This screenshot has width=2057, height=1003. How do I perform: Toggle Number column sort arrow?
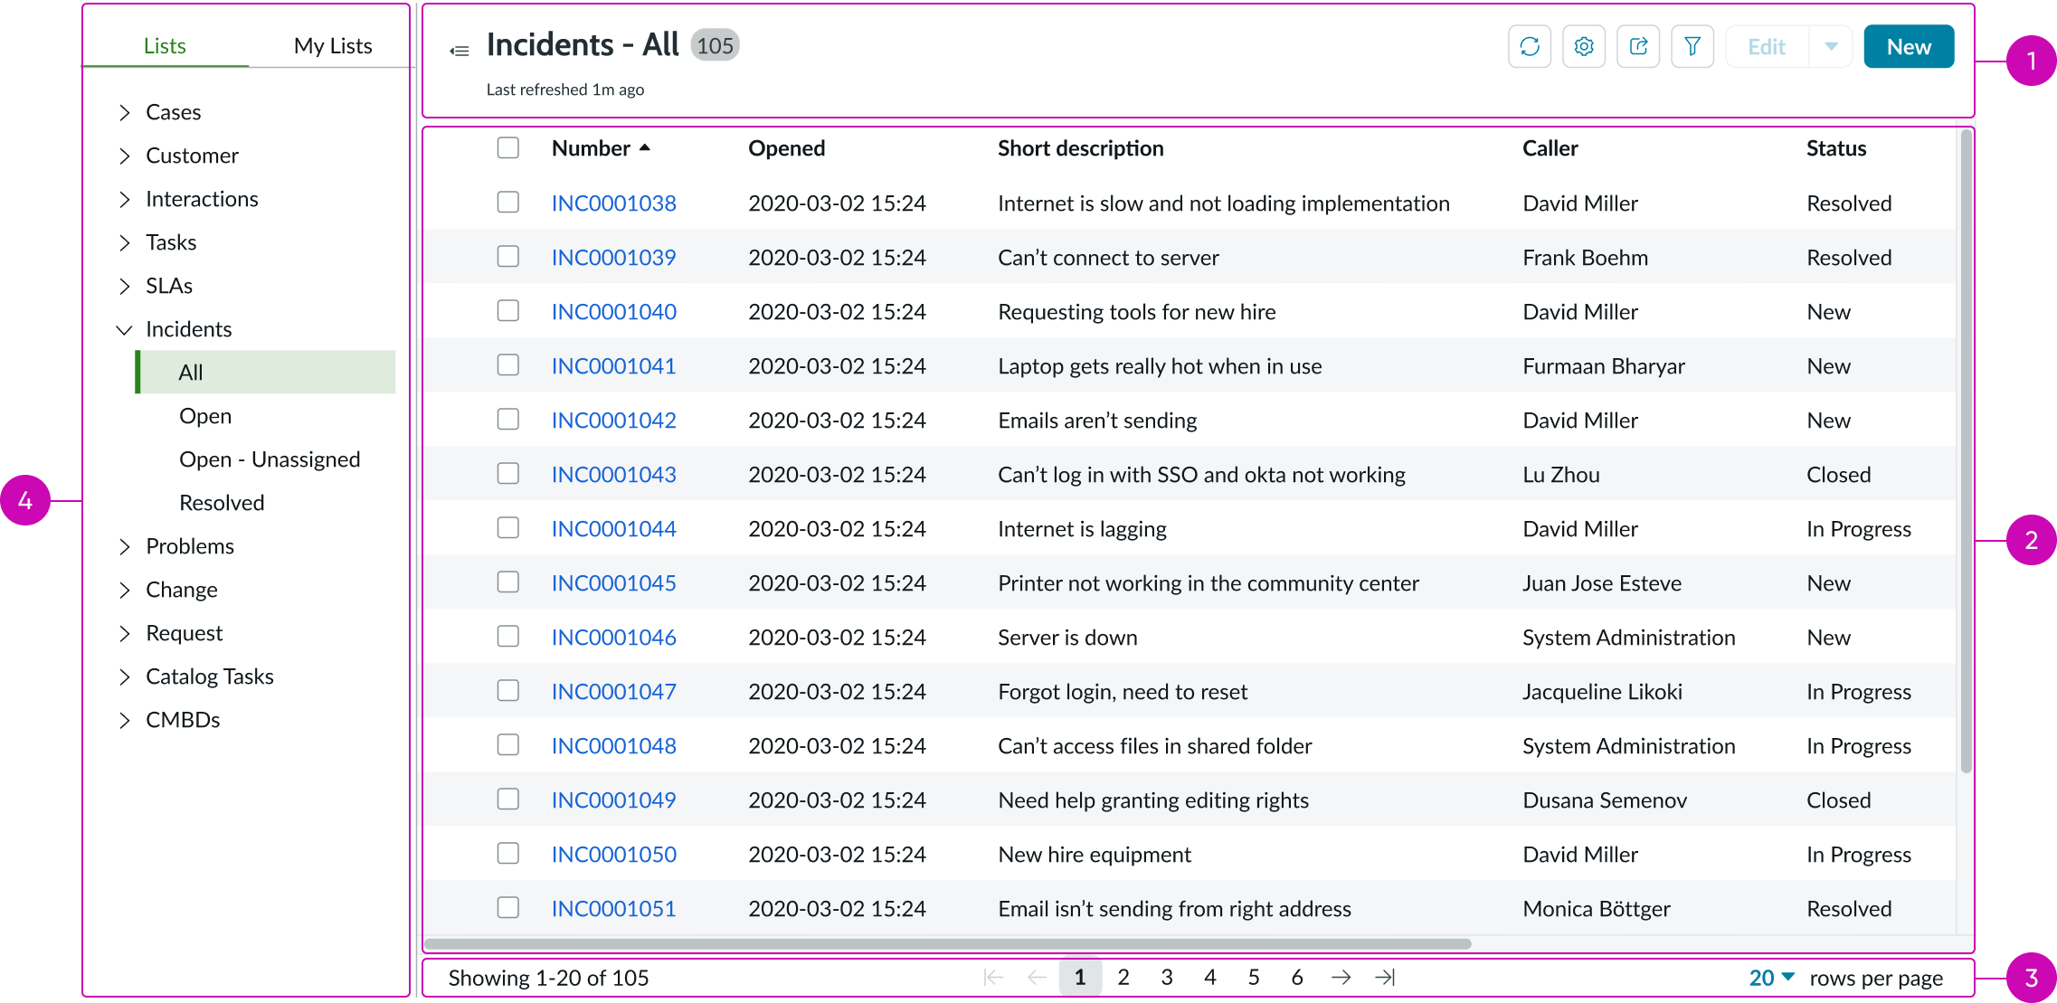click(x=645, y=148)
